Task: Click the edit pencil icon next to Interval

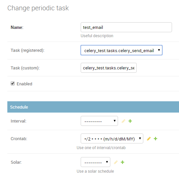Action: 123,121
